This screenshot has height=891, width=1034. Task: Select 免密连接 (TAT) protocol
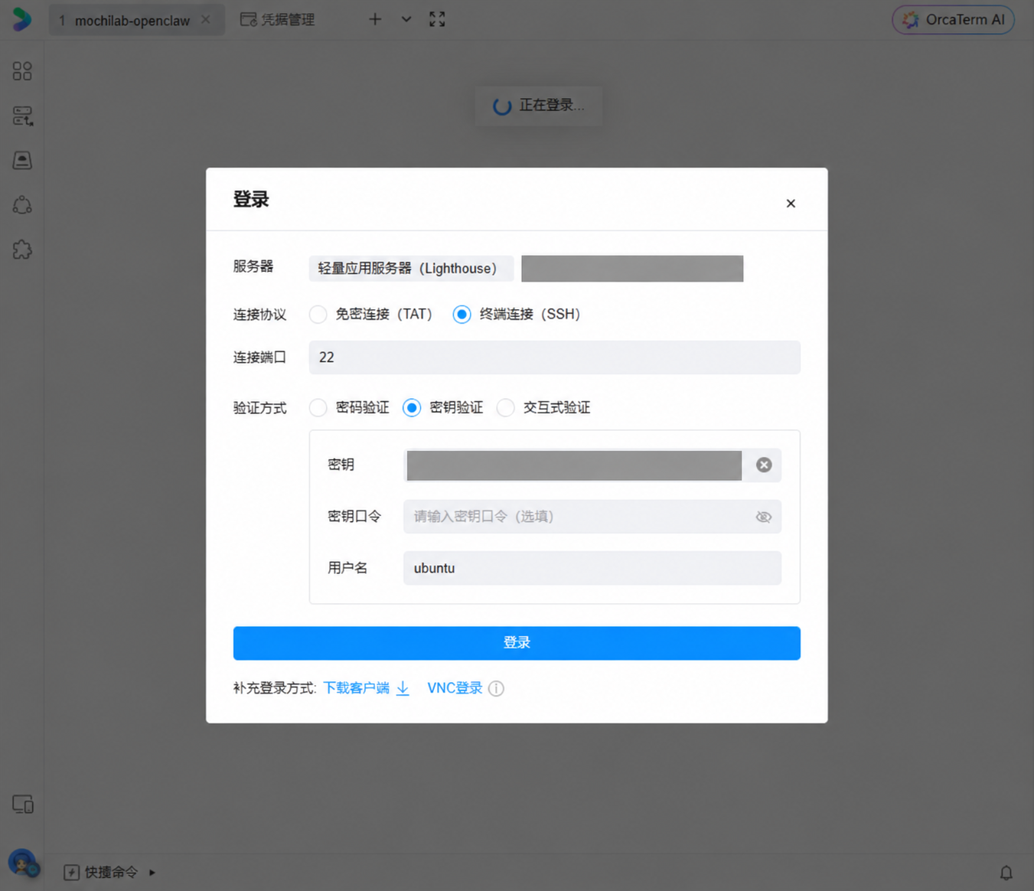coord(318,314)
